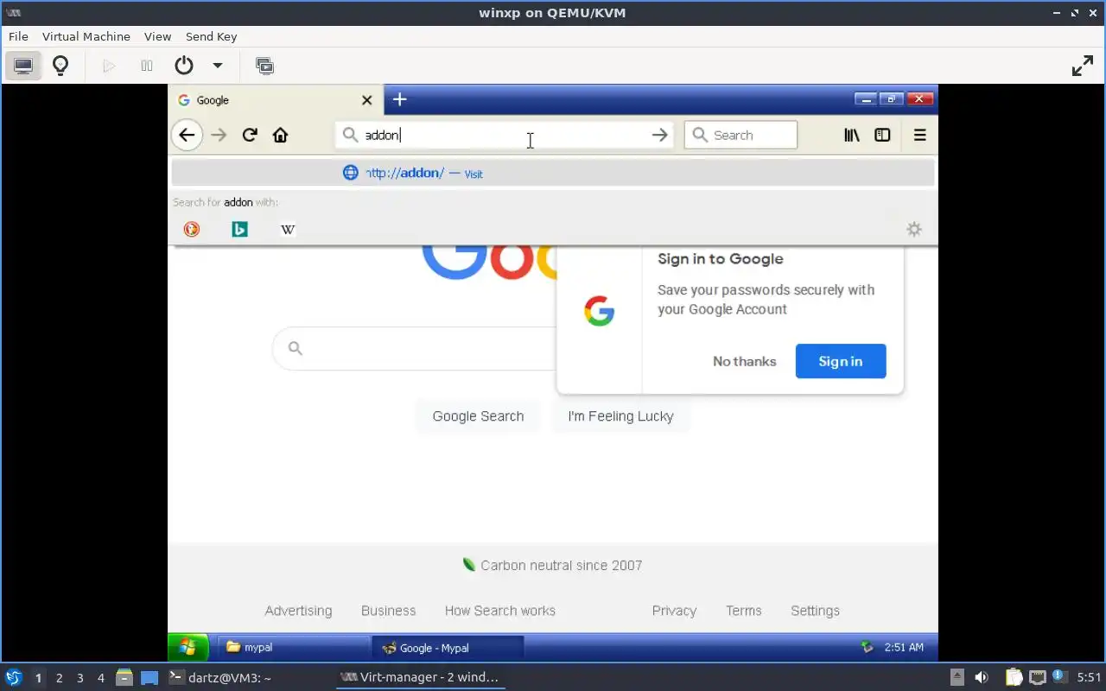Open a new browser tab

point(399,99)
